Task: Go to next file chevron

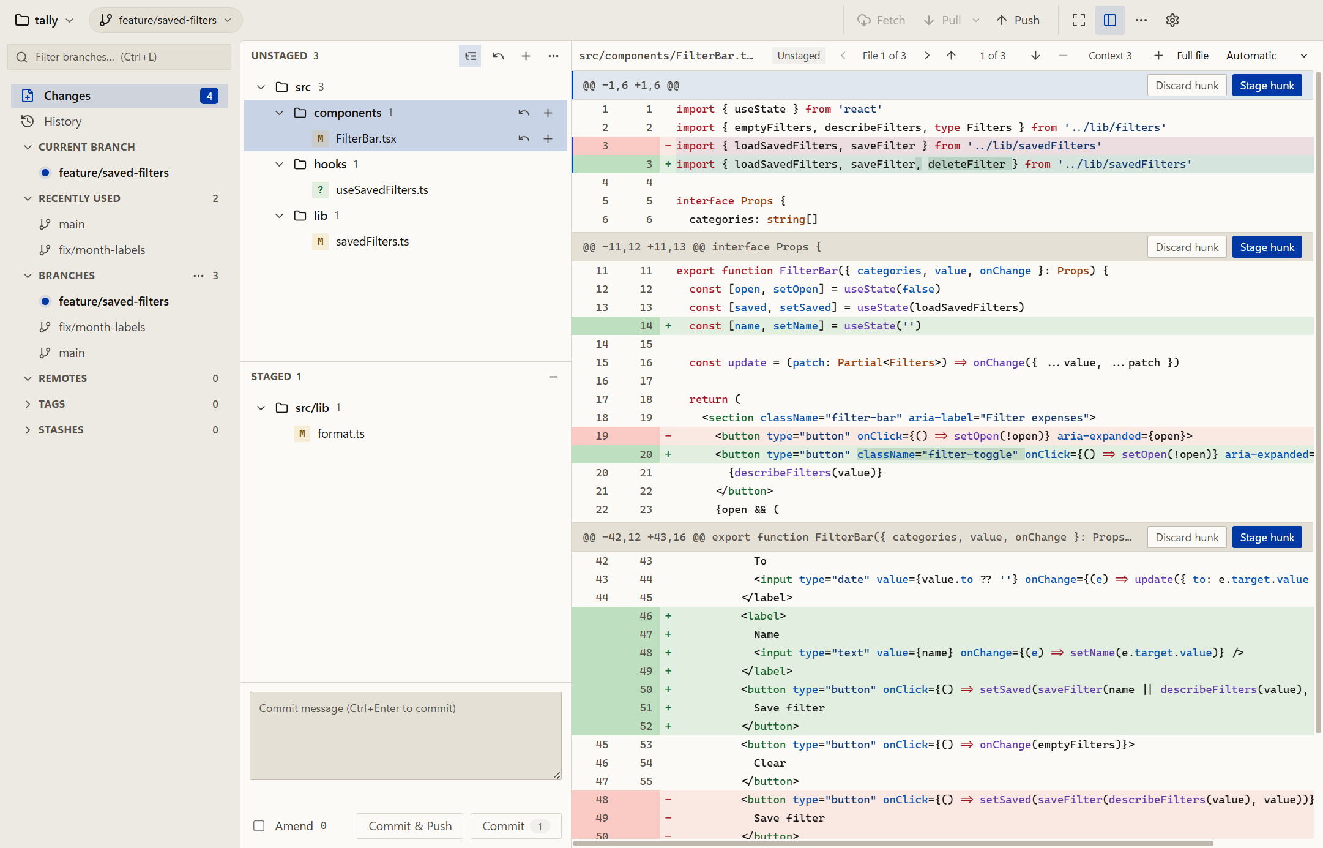Action: [927, 56]
